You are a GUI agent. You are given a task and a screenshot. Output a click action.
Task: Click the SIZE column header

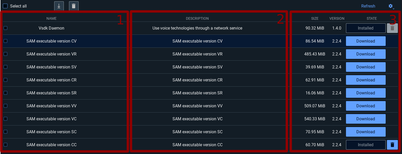(x=315, y=19)
